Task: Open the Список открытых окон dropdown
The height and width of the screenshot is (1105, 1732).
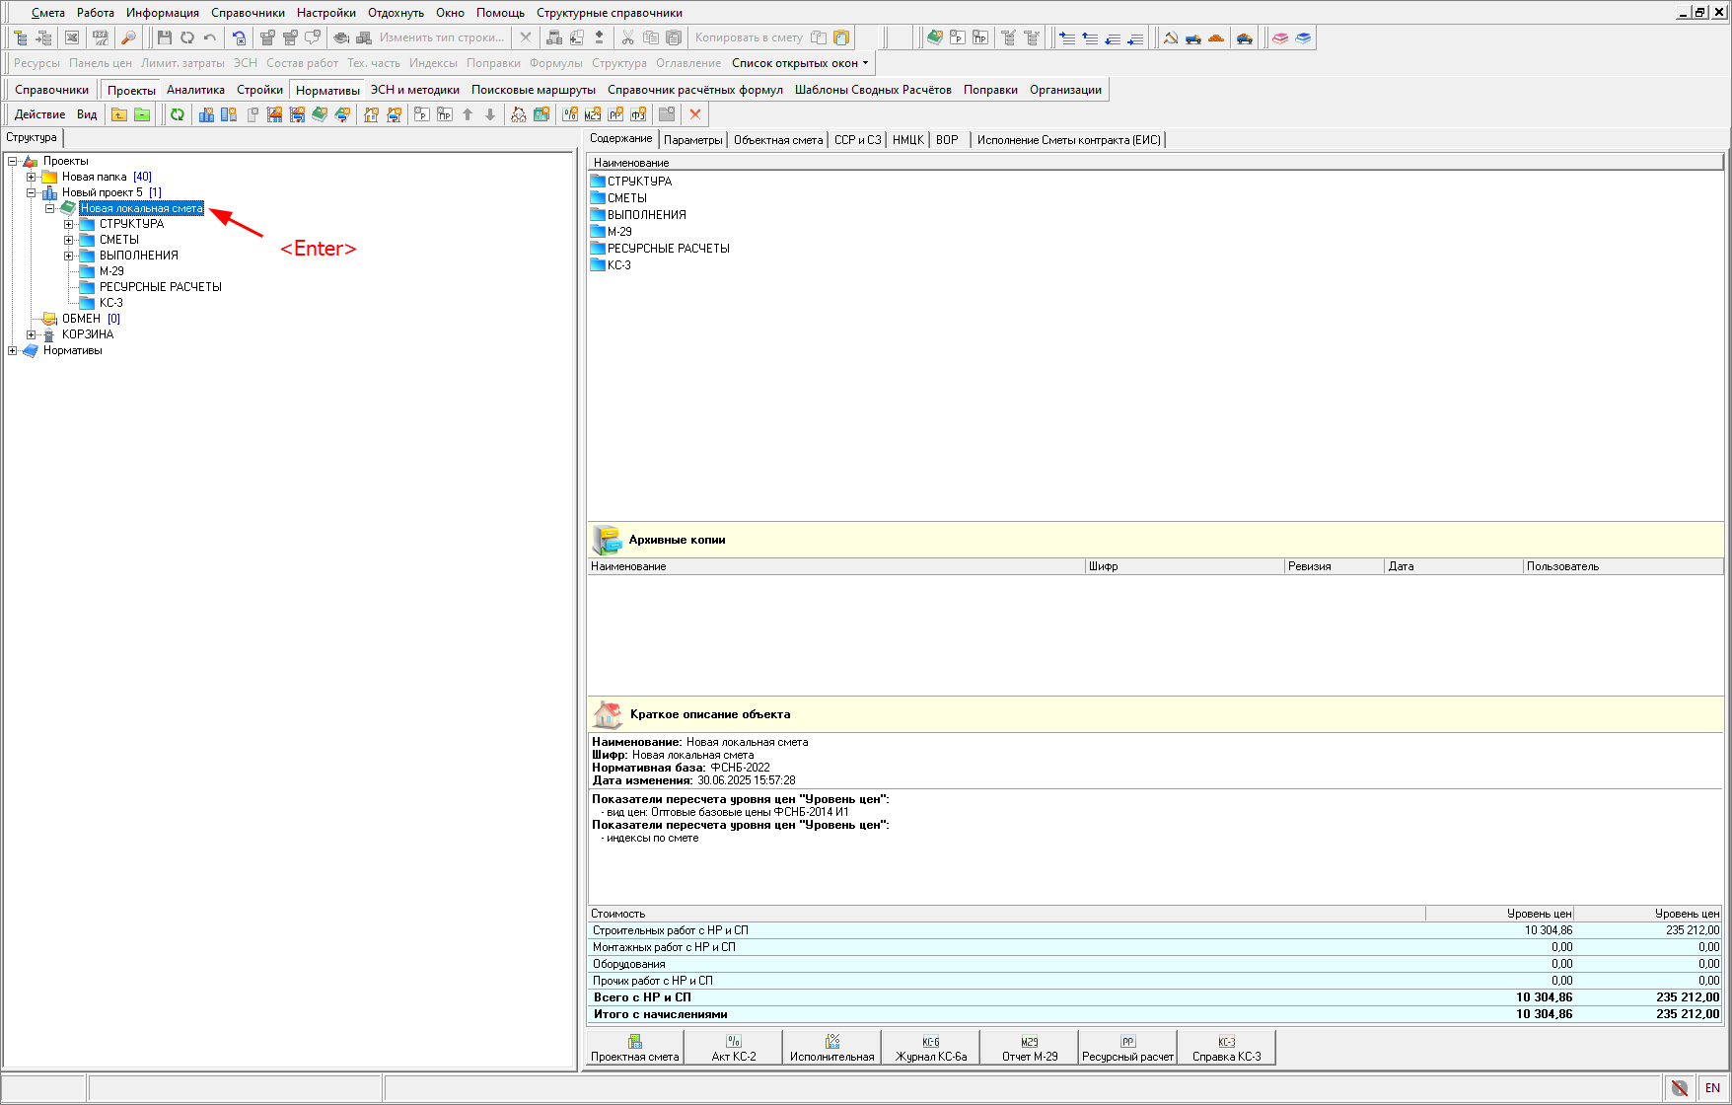Action: pos(800,63)
